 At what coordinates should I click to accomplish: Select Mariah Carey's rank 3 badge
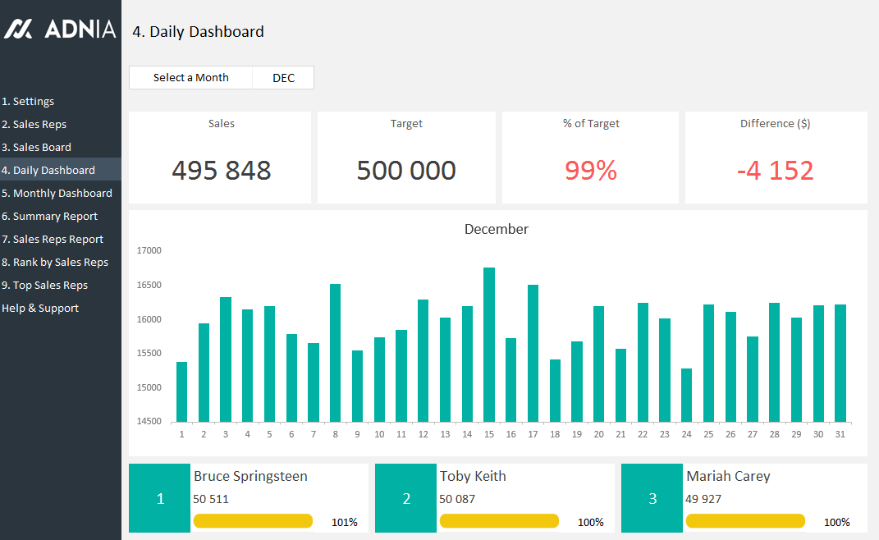[x=652, y=498]
